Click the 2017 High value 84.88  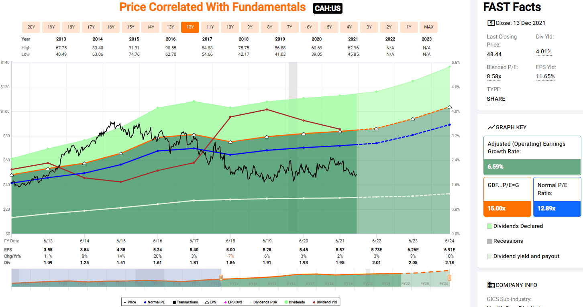tap(207, 48)
